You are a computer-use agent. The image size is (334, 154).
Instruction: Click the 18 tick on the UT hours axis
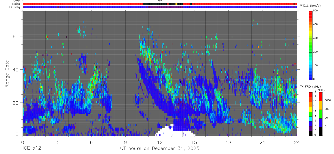coord(228,142)
